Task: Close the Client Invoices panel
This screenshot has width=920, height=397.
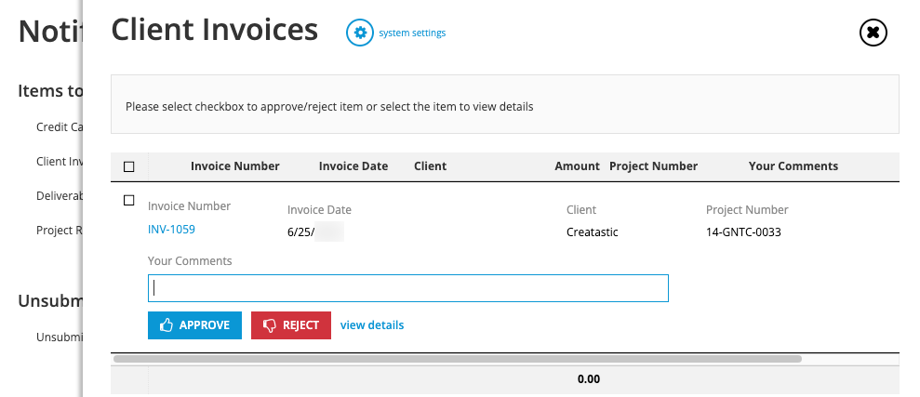Action: (x=873, y=33)
